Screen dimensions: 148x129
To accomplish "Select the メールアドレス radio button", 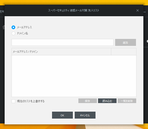I will 13,27.
